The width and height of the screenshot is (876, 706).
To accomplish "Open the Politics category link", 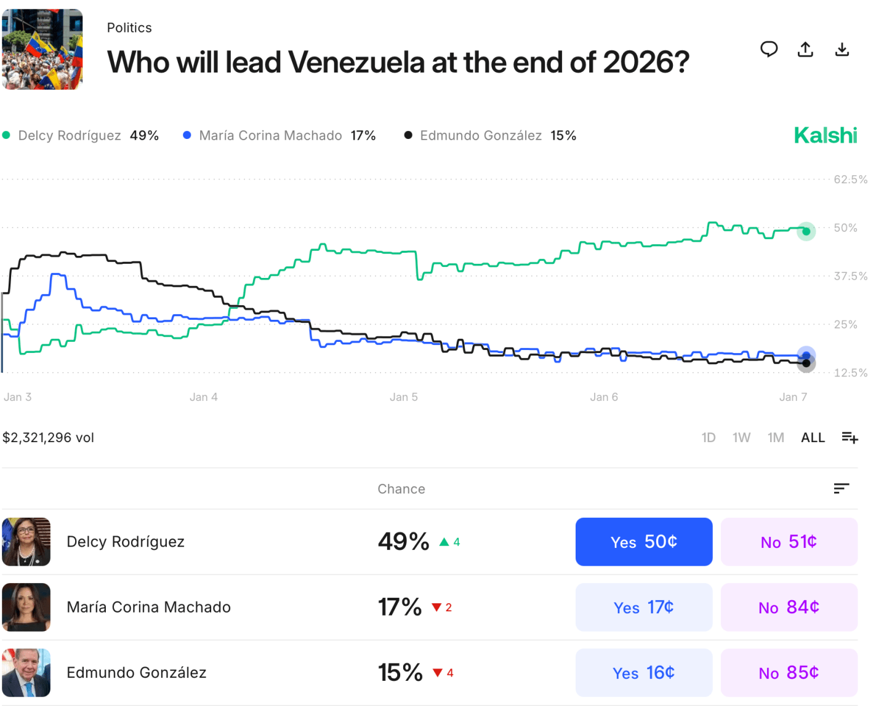I will point(129,28).
